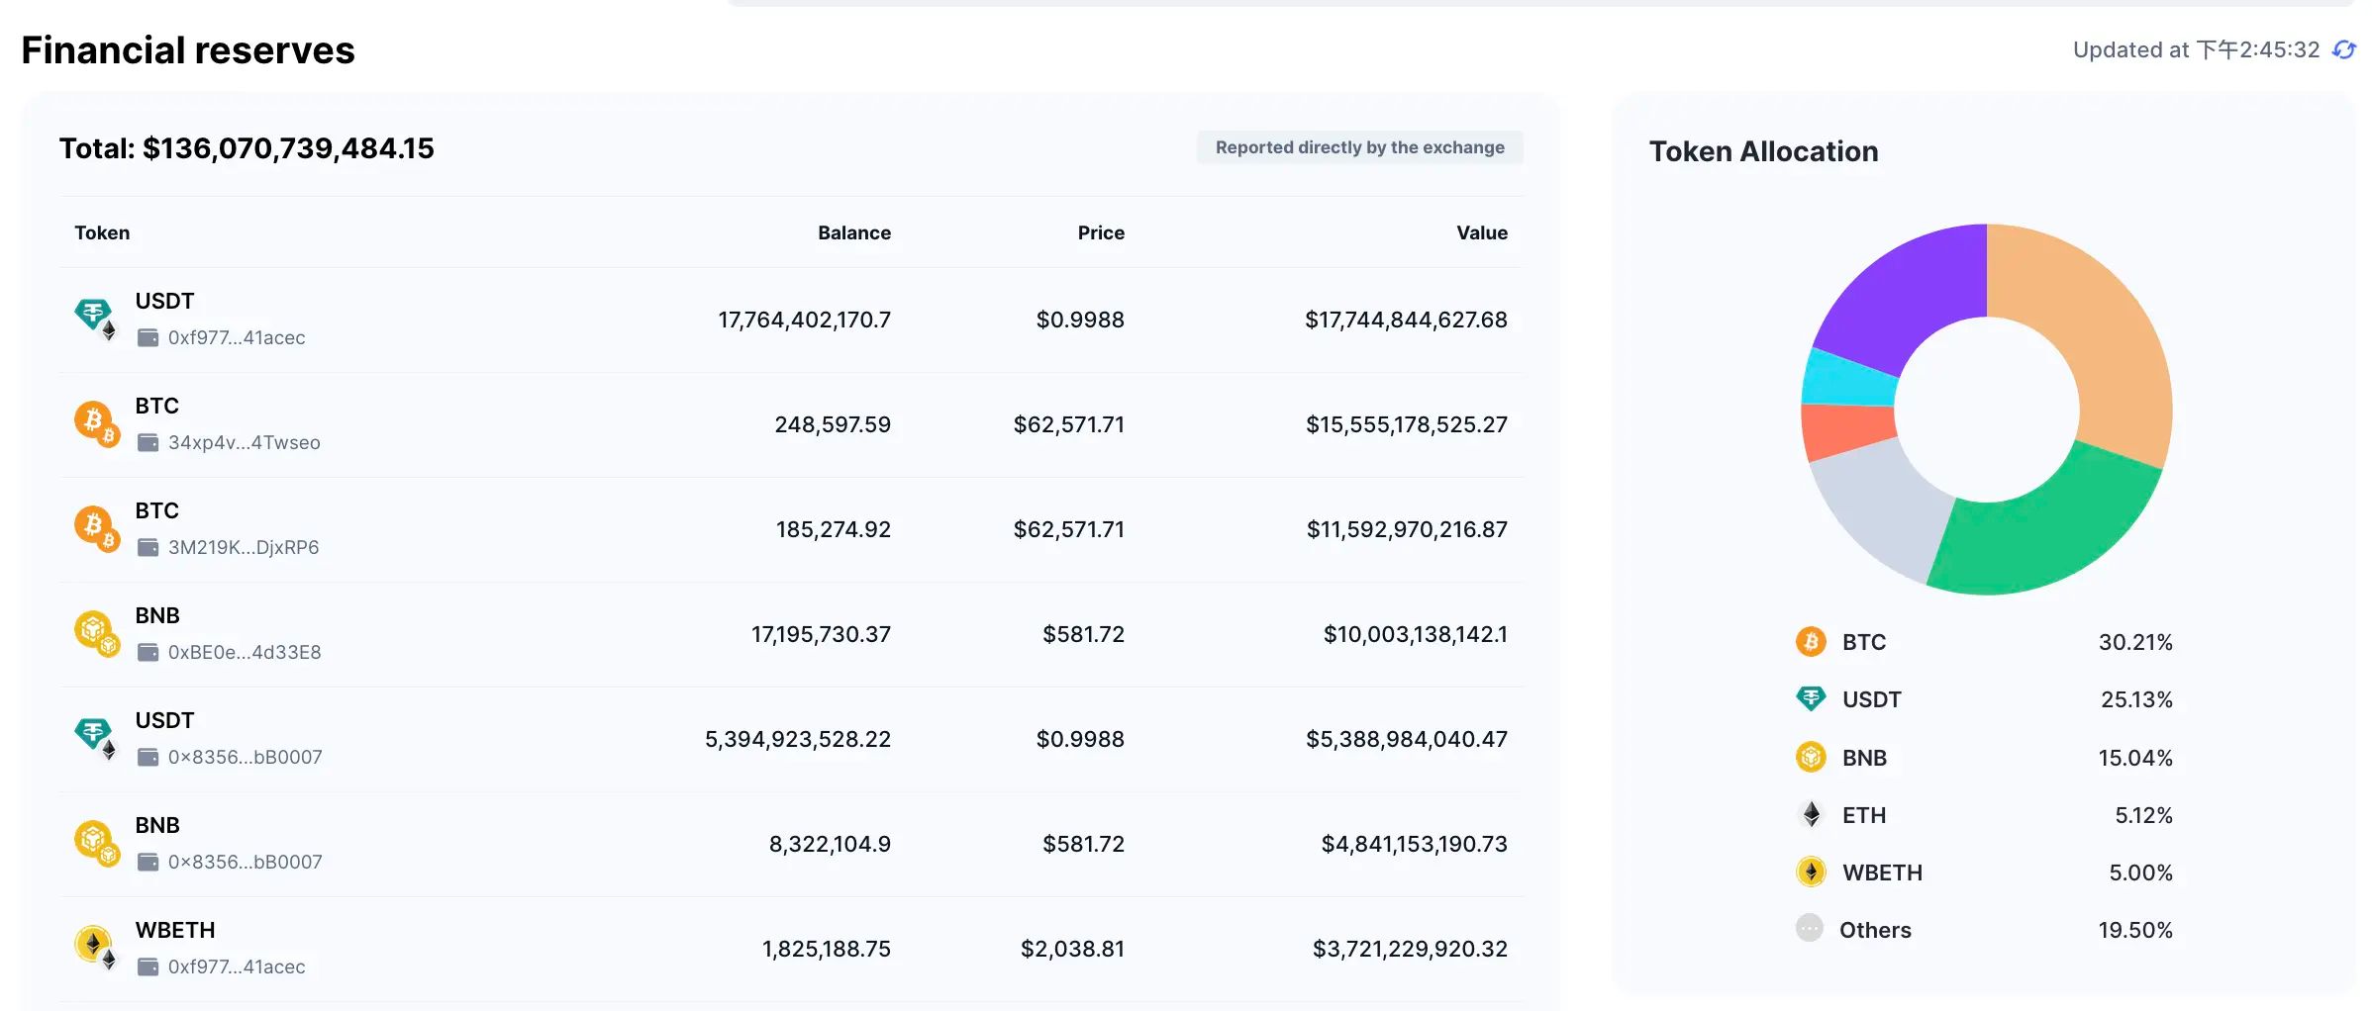
Task: Click the BTC 30.21% legend percentage
Action: coord(2135,642)
